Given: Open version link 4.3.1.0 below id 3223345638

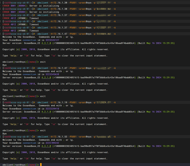Looking at the screenshot, I should (x=46, y=78).
